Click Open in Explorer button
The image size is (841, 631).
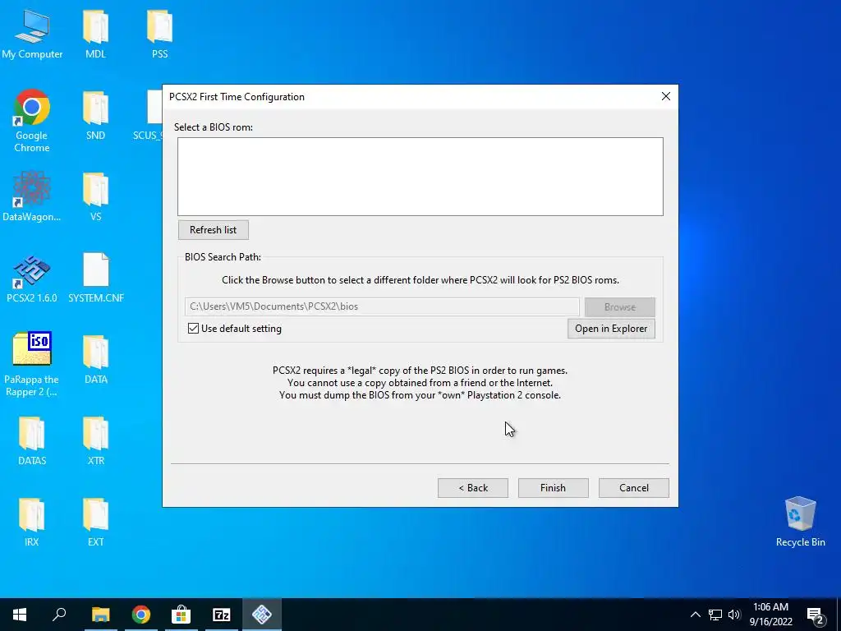611,329
